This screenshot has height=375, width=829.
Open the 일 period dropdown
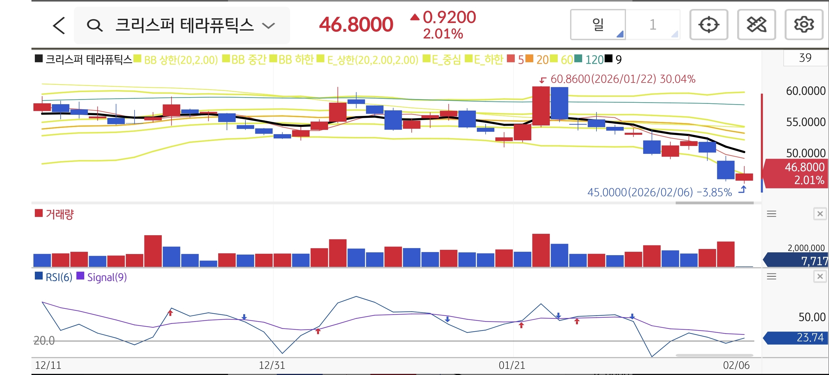click(x=598, y=25)
